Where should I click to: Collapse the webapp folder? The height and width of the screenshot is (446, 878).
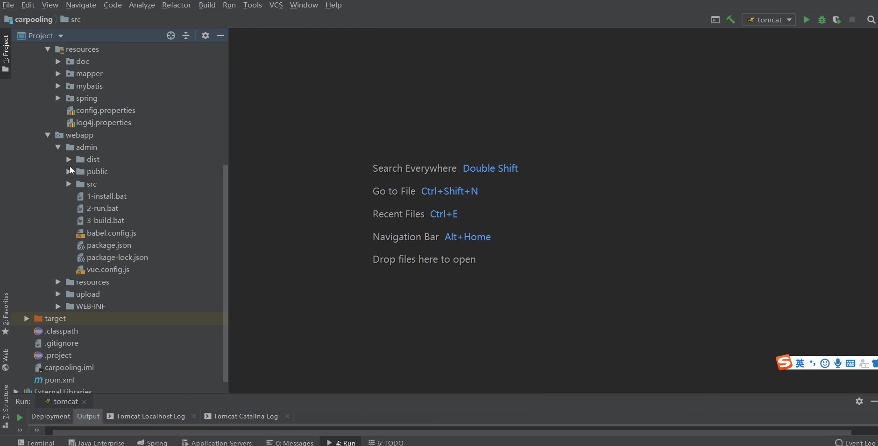click(x=48, y=135)
